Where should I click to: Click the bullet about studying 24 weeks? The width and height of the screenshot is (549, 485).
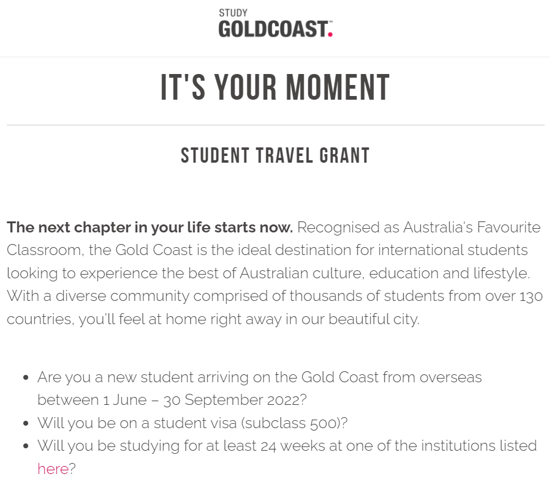click(x=287, y=457)
